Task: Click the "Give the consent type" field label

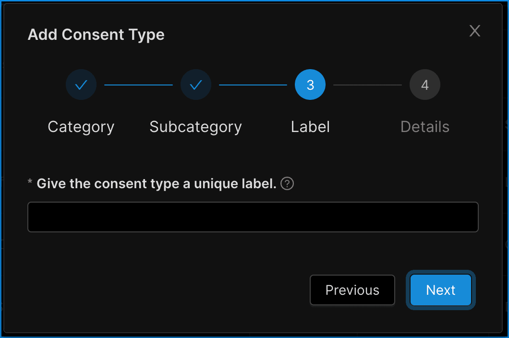Action: tap(156, 184)
